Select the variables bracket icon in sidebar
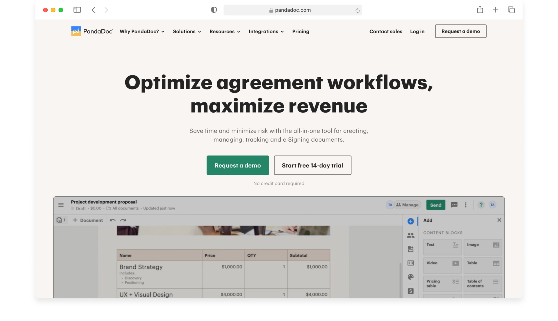 point(411,263)
